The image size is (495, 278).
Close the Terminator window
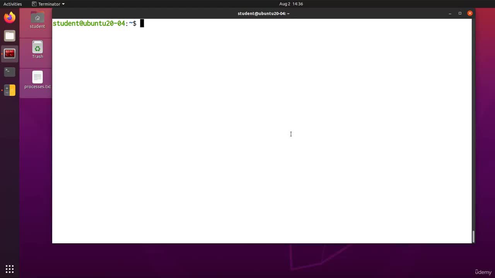[x=470, y=14]
